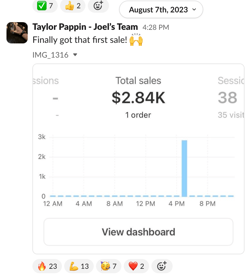Click the View dashboard button

[138, 232]
